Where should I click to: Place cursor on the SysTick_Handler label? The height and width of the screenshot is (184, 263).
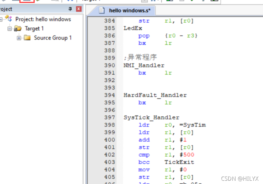(151, 118)
